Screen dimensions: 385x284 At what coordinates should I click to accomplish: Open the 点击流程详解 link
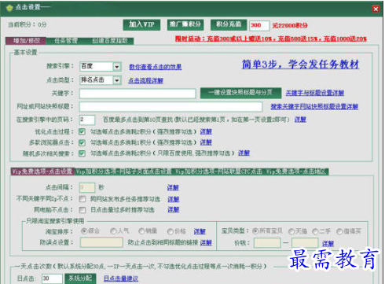pyautogui.click(x=145, y=80)
